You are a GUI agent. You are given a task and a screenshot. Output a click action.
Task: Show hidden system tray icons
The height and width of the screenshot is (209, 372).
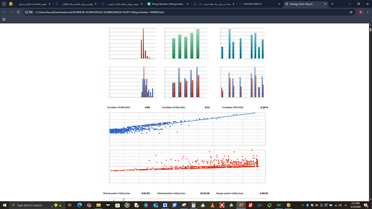tap(302, 205)
